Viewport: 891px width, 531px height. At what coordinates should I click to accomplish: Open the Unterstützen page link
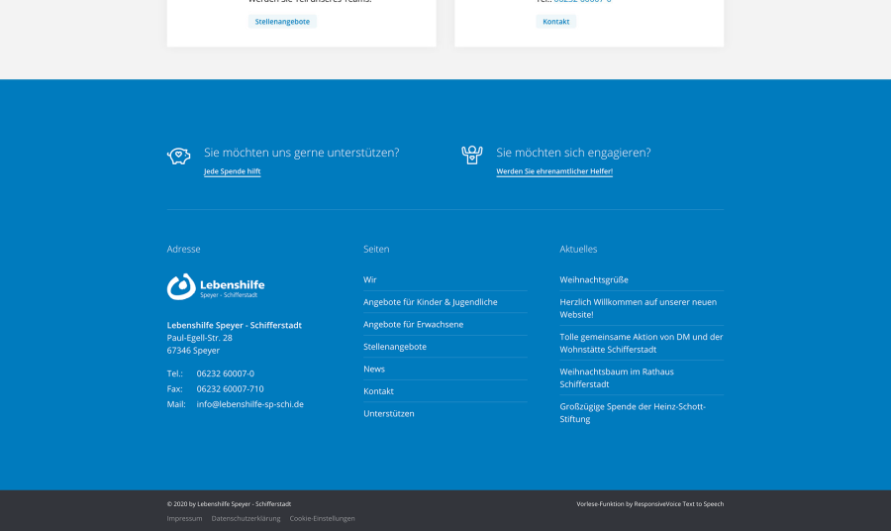coord(389,413)
